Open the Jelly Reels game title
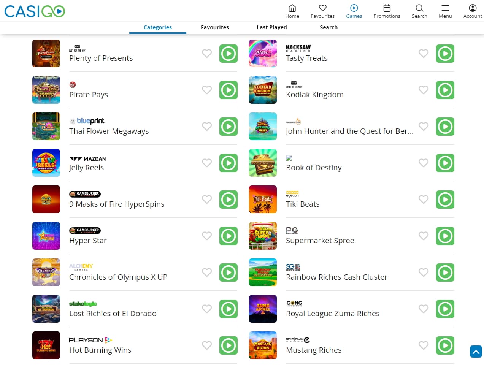Viewport: 484px width, 366px height. click(87, 168)
